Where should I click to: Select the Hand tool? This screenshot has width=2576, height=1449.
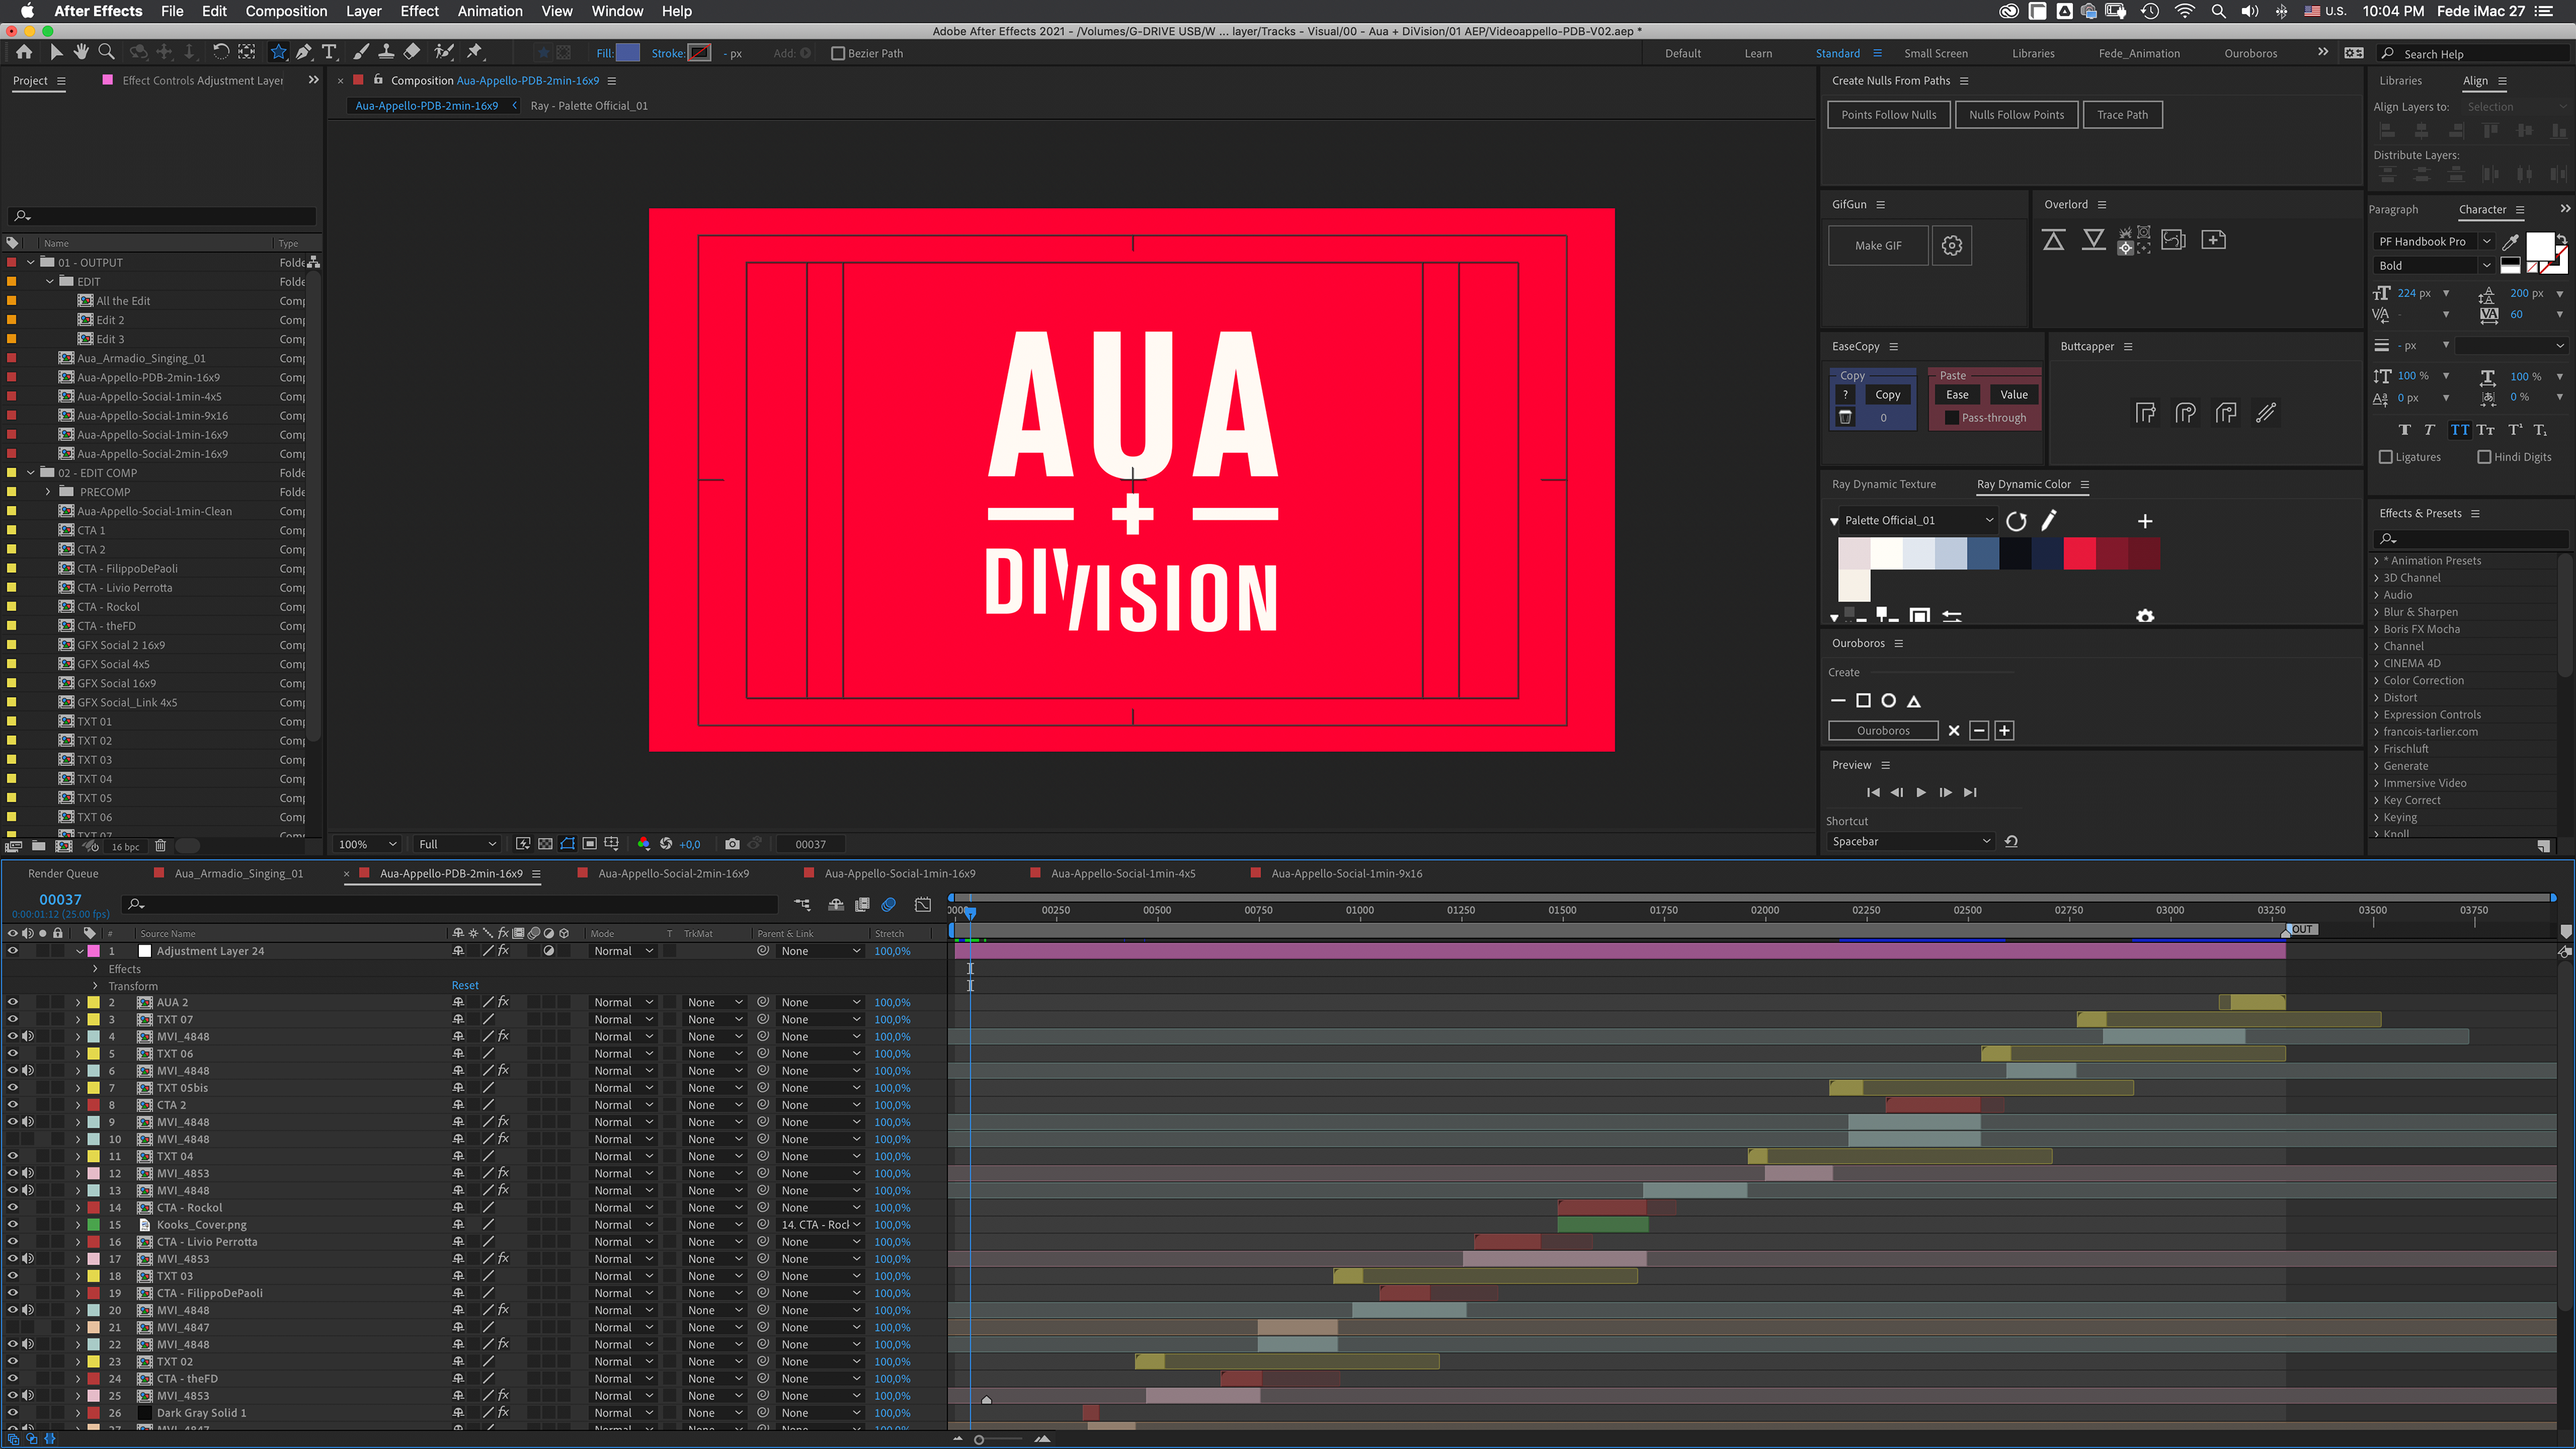point(81,52)
